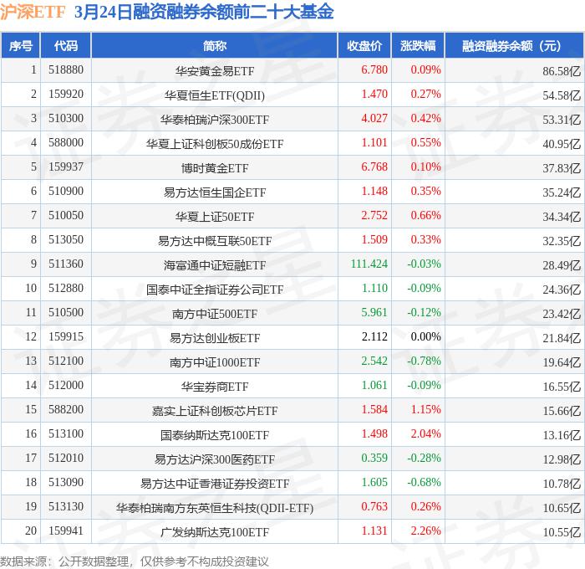Image resolution: width=585 pixels, height=569 pixels.
Task: Click the 10.55亿 balance value
Action: (x=562, y=532)
